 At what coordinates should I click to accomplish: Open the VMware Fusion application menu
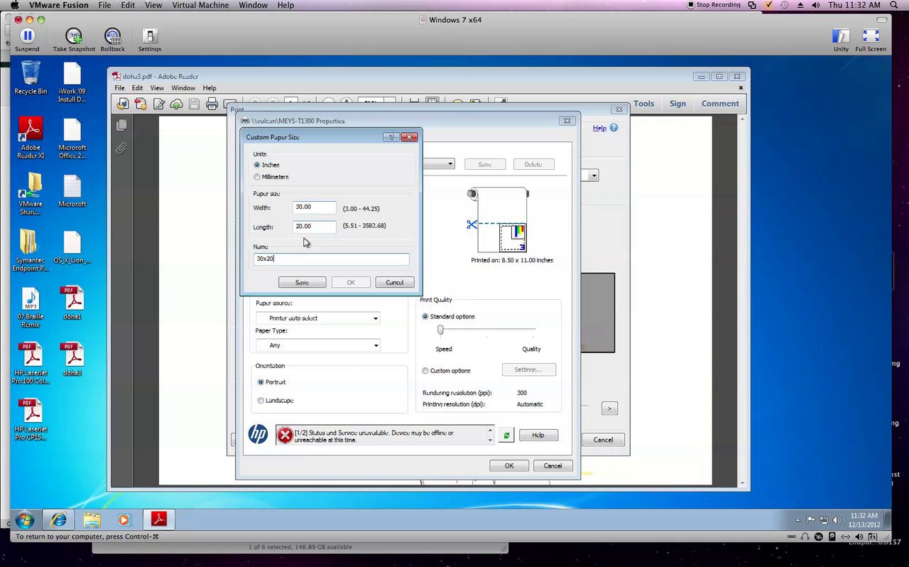point(59,5)
